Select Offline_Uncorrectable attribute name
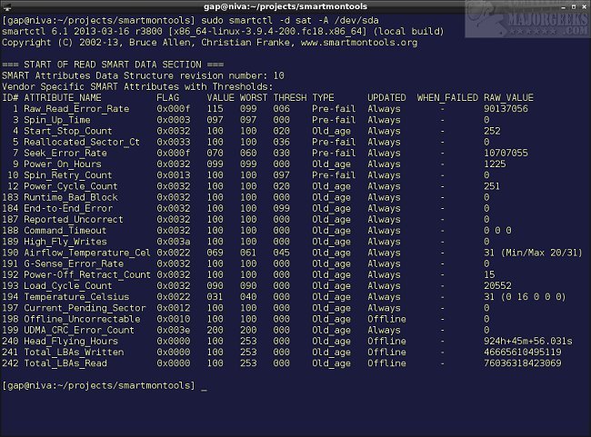Viewport: 591px width, 437px height. tap(82, 319)
